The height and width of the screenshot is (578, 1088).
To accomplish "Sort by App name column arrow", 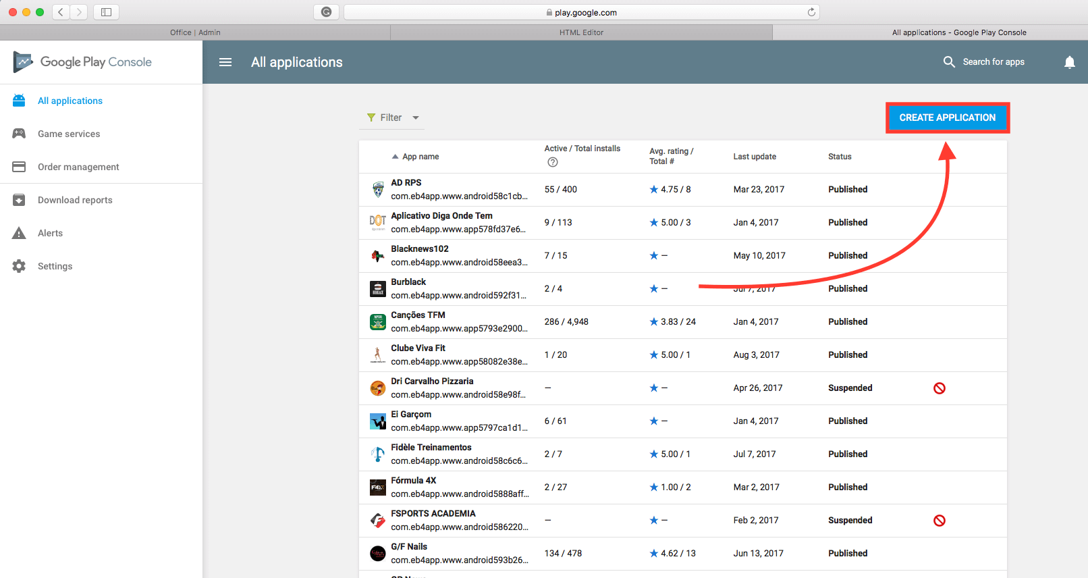I will pyautogui.click(x=395, y=157).
